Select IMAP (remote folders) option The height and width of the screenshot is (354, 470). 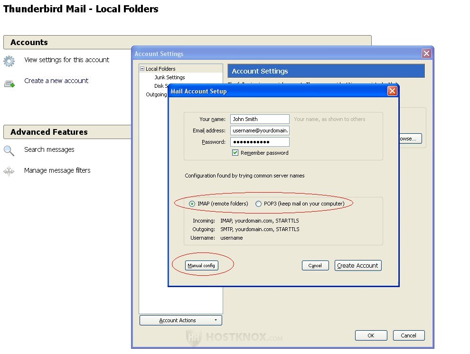pos(192,204)
